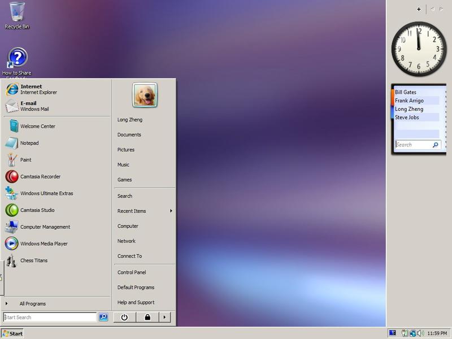This screenshot has width=452, height=339.
Task: Open Notepad icon in Start menu
Action: coord(11,143)
